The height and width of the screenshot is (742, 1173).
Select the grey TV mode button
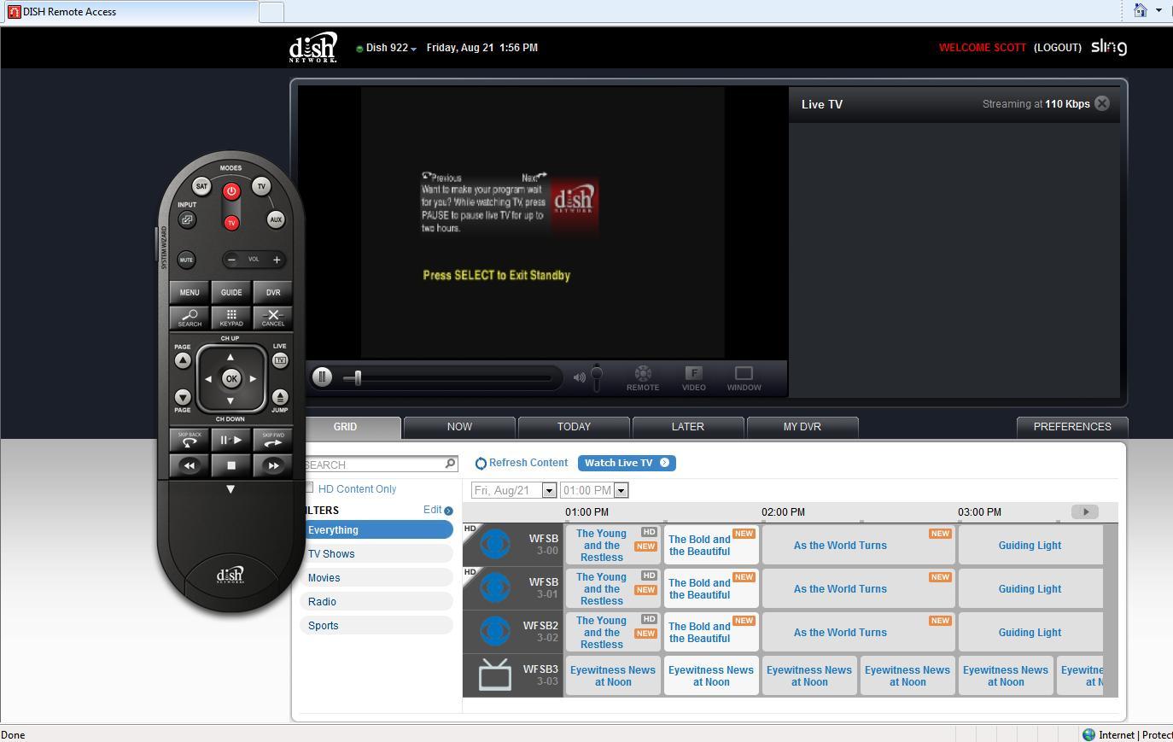261,185
